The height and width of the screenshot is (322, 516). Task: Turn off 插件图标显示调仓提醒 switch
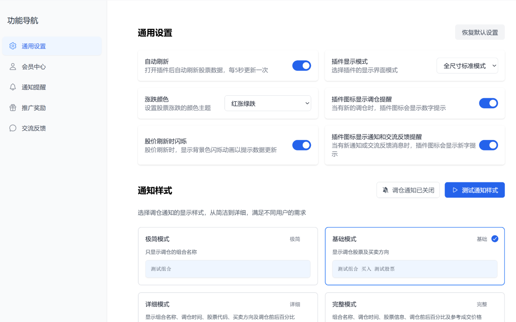click(x=488, y=103)
